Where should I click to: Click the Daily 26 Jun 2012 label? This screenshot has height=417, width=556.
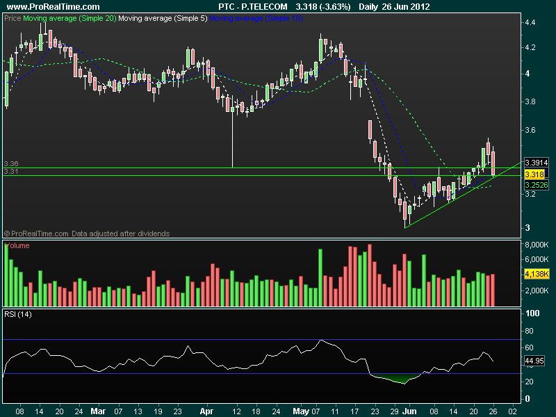pos(394,7)
